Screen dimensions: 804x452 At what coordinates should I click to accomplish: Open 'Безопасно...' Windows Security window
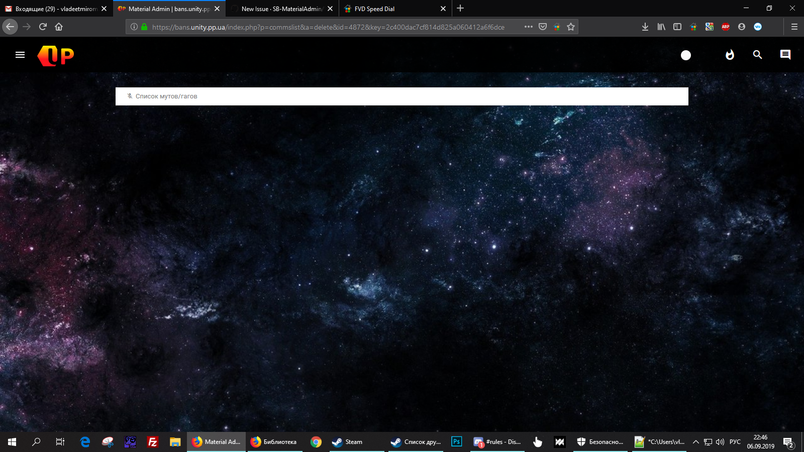coord(600,442)
